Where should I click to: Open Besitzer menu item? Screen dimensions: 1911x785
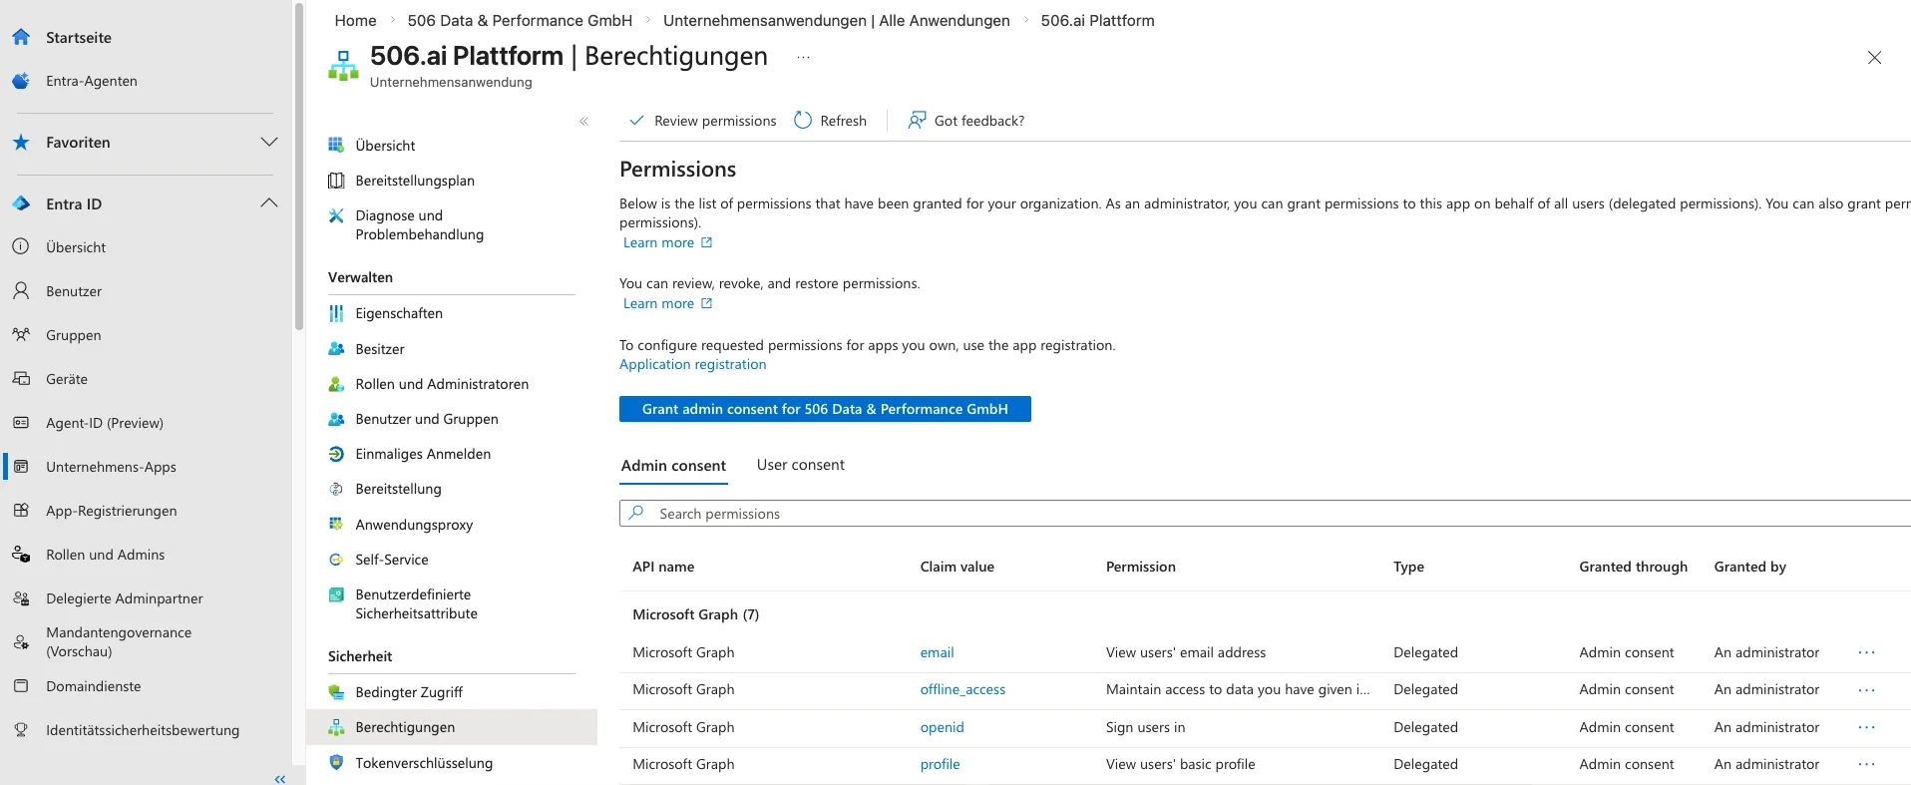pyautogui.click(x=380, y=349)
